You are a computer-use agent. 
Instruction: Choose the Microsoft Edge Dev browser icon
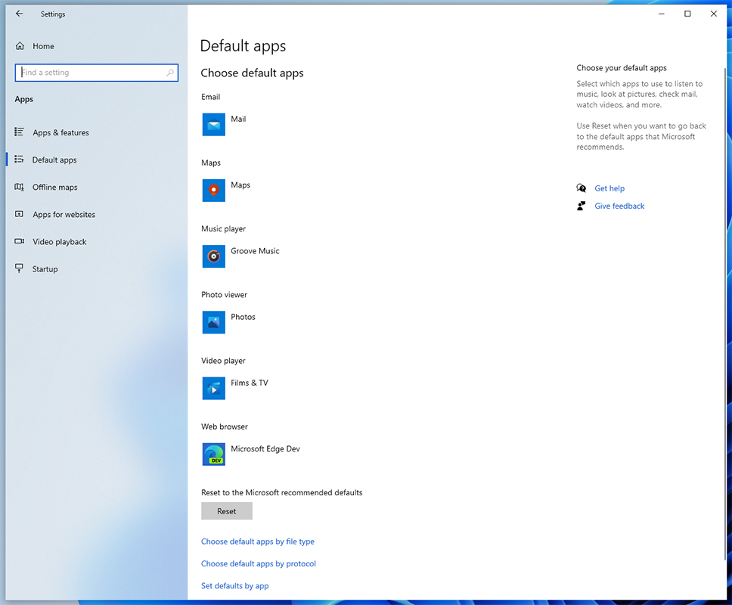214,454
